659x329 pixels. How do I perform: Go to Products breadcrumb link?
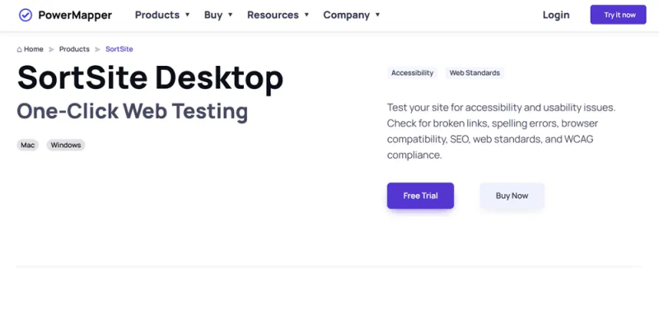[74, 49]
